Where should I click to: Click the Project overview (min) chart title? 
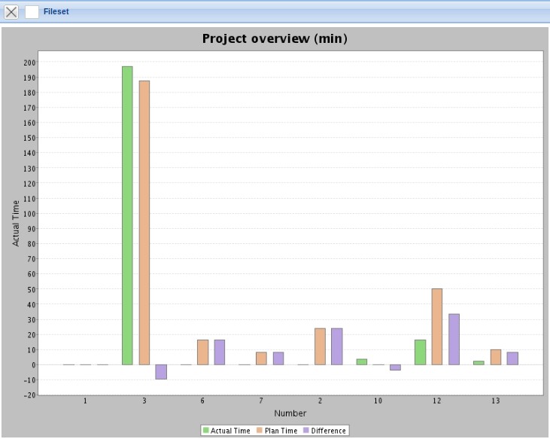[x=275, y=38]
